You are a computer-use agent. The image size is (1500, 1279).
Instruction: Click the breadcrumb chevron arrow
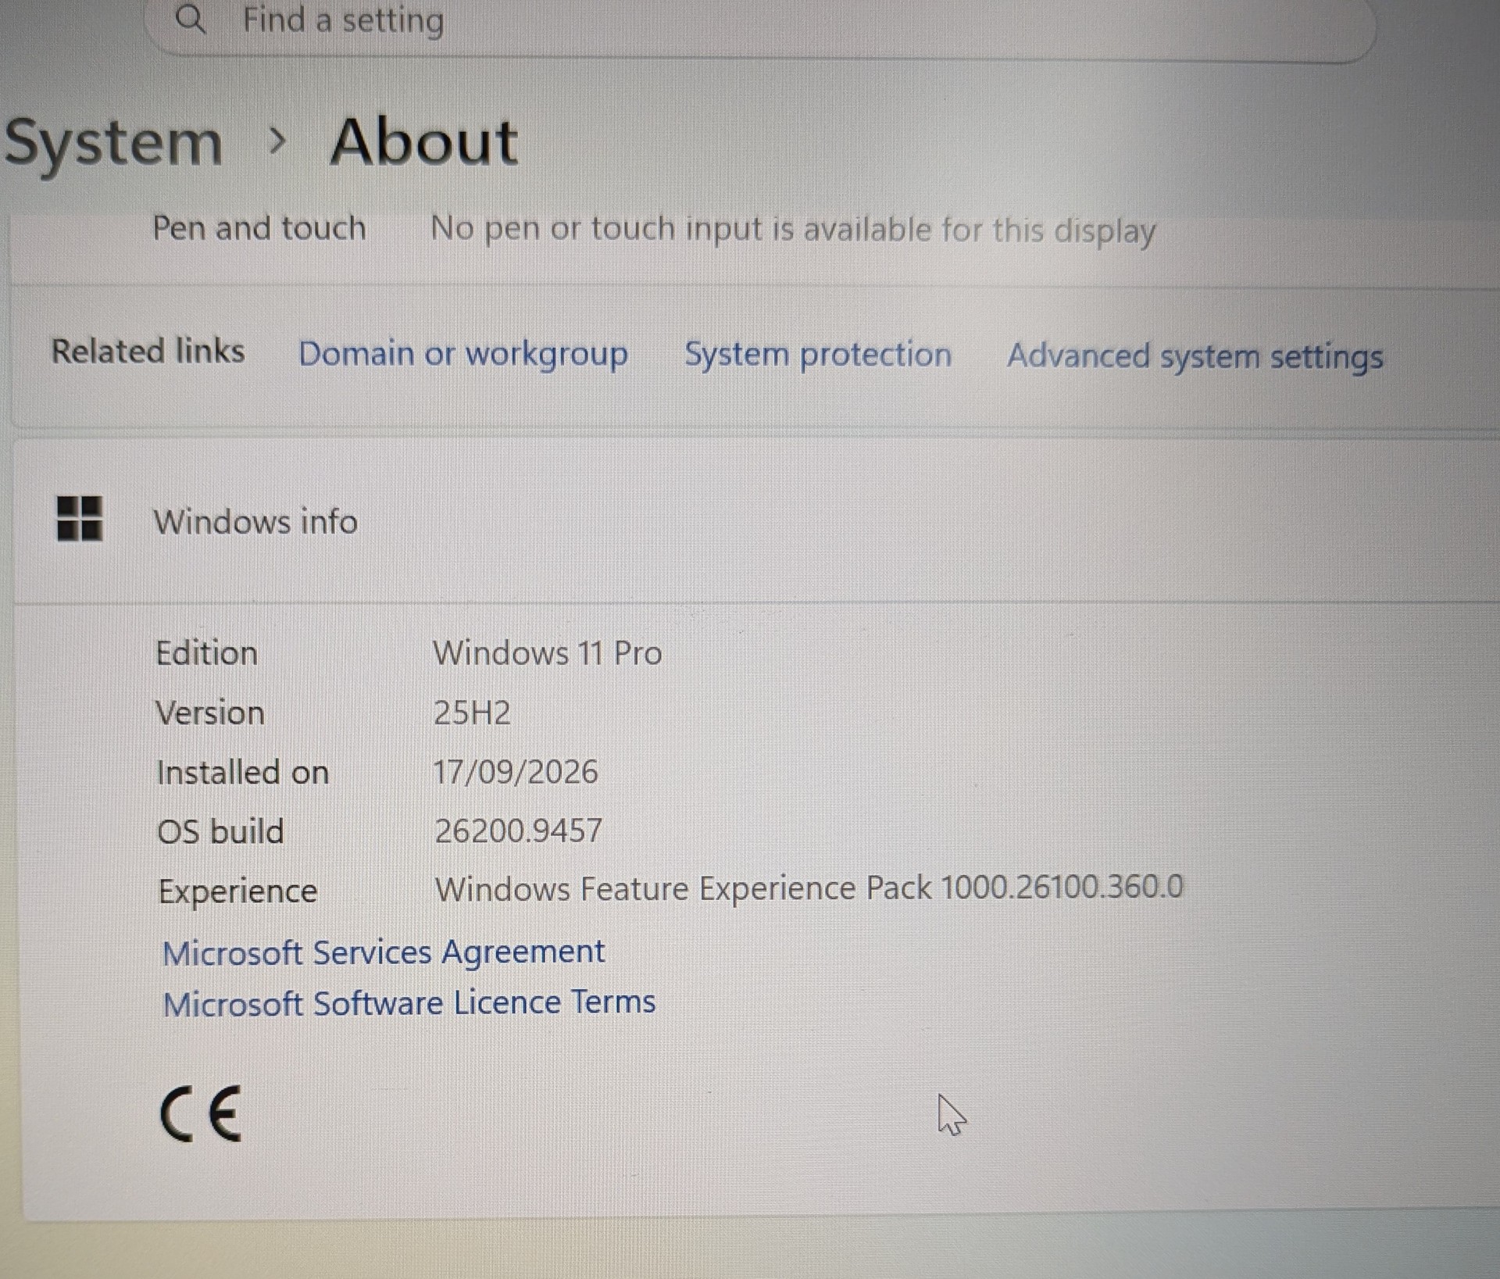pyautogui.click(x=277, y=141)
